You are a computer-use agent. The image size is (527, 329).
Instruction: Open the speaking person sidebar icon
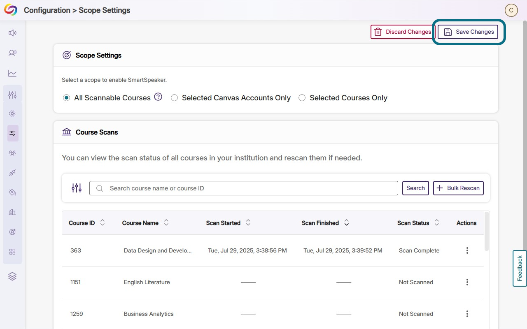[x=12, y=53]
